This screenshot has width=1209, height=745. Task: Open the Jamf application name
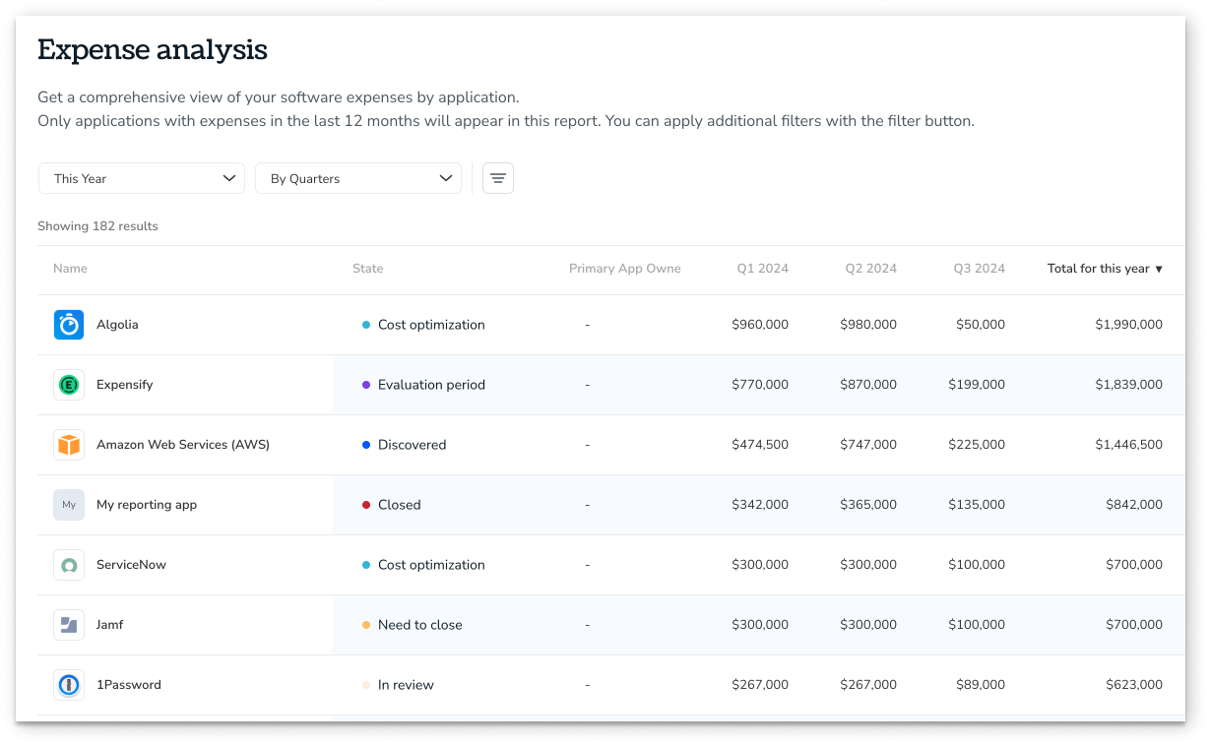point(110,625)
